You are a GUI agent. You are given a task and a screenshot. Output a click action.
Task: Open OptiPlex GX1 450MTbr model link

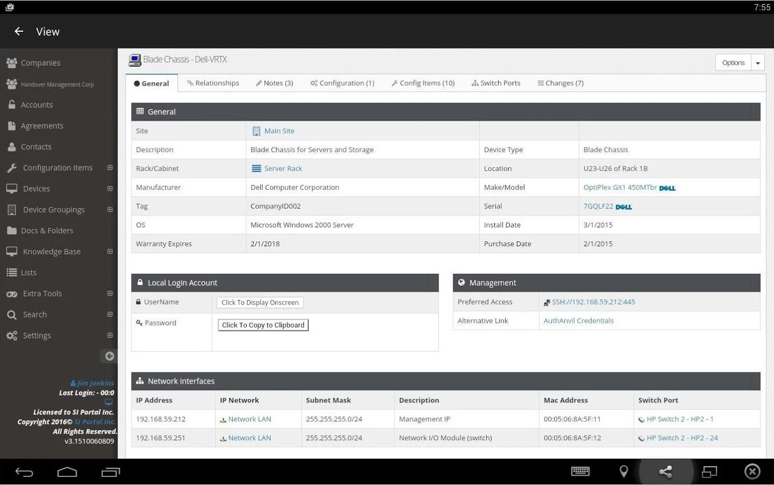pyautogui.click(x=620, y=188)
